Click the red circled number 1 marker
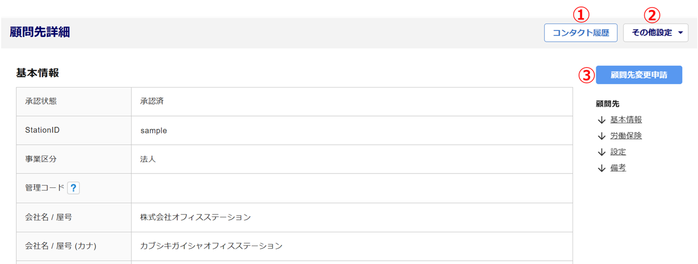Image resolution: width=698 pixels, height=264 pixels. 584,13
